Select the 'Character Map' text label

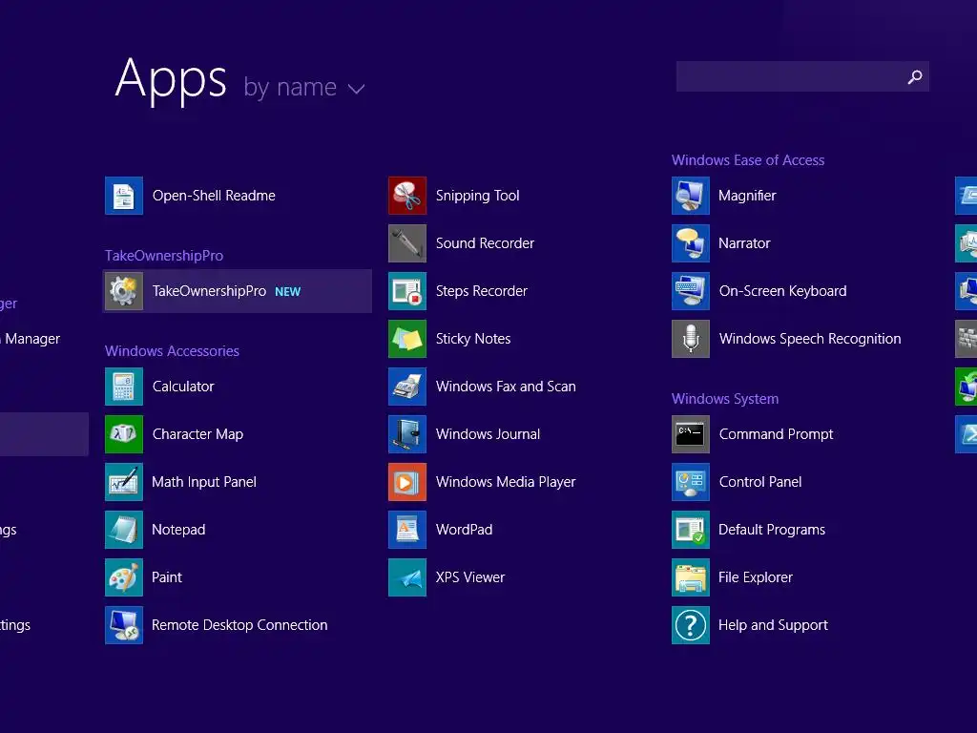(x=197, y=434)
